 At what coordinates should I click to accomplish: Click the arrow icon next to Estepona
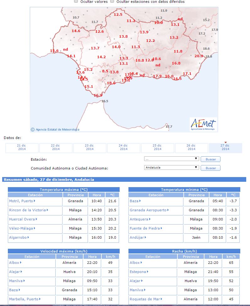(x=148, y=272)
